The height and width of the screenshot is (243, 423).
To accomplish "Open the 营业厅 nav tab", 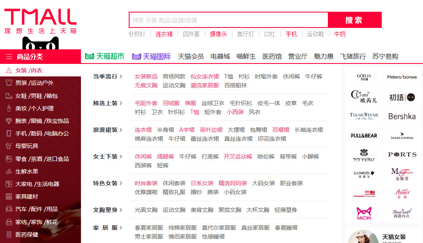I will click(x=298, y=57).
